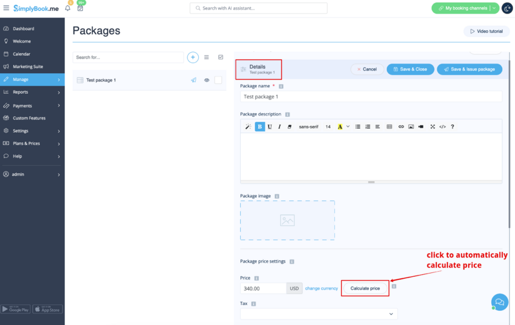
Task: Add a new package with plus button
Action: pyautogui.click(x=192, y=57)
